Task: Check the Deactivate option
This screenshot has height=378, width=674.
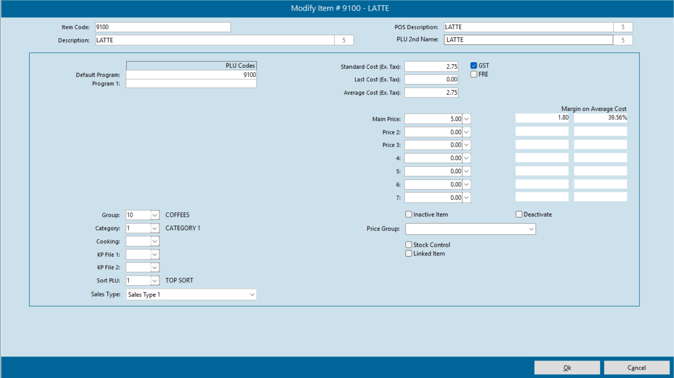Action: pyautogui.click(x=519, y=214)
